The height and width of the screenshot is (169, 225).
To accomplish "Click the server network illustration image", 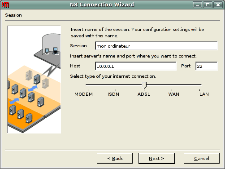I will pyautogui.click(x=34, y=80).
